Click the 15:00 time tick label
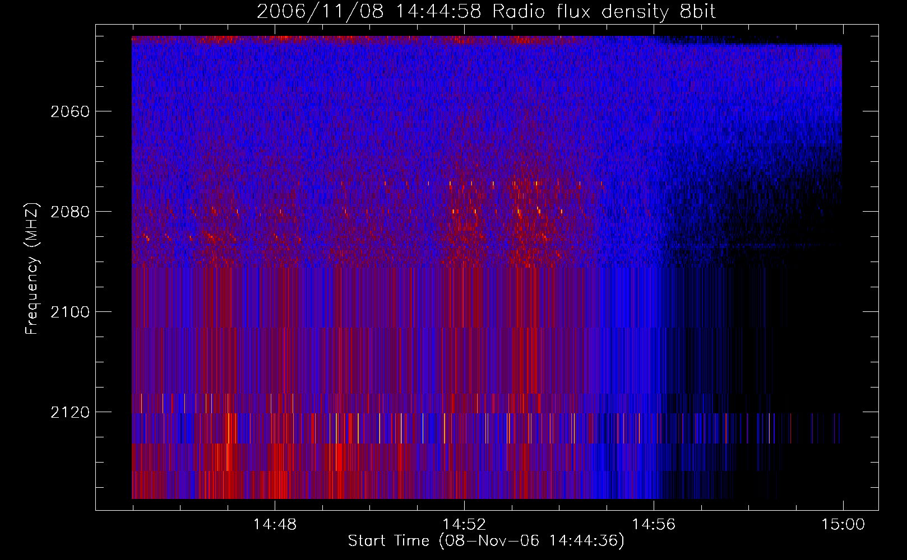Viewport: 907px width, 560px height. coord(843,525)
